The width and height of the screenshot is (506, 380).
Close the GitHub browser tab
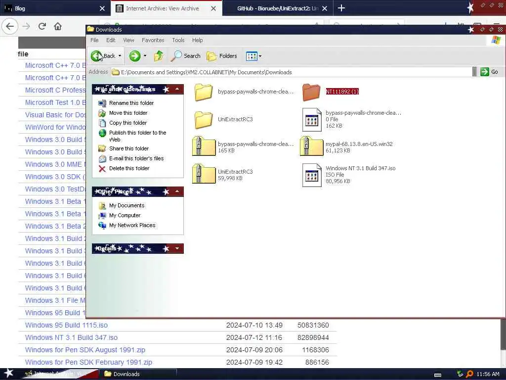click(325, 8)
